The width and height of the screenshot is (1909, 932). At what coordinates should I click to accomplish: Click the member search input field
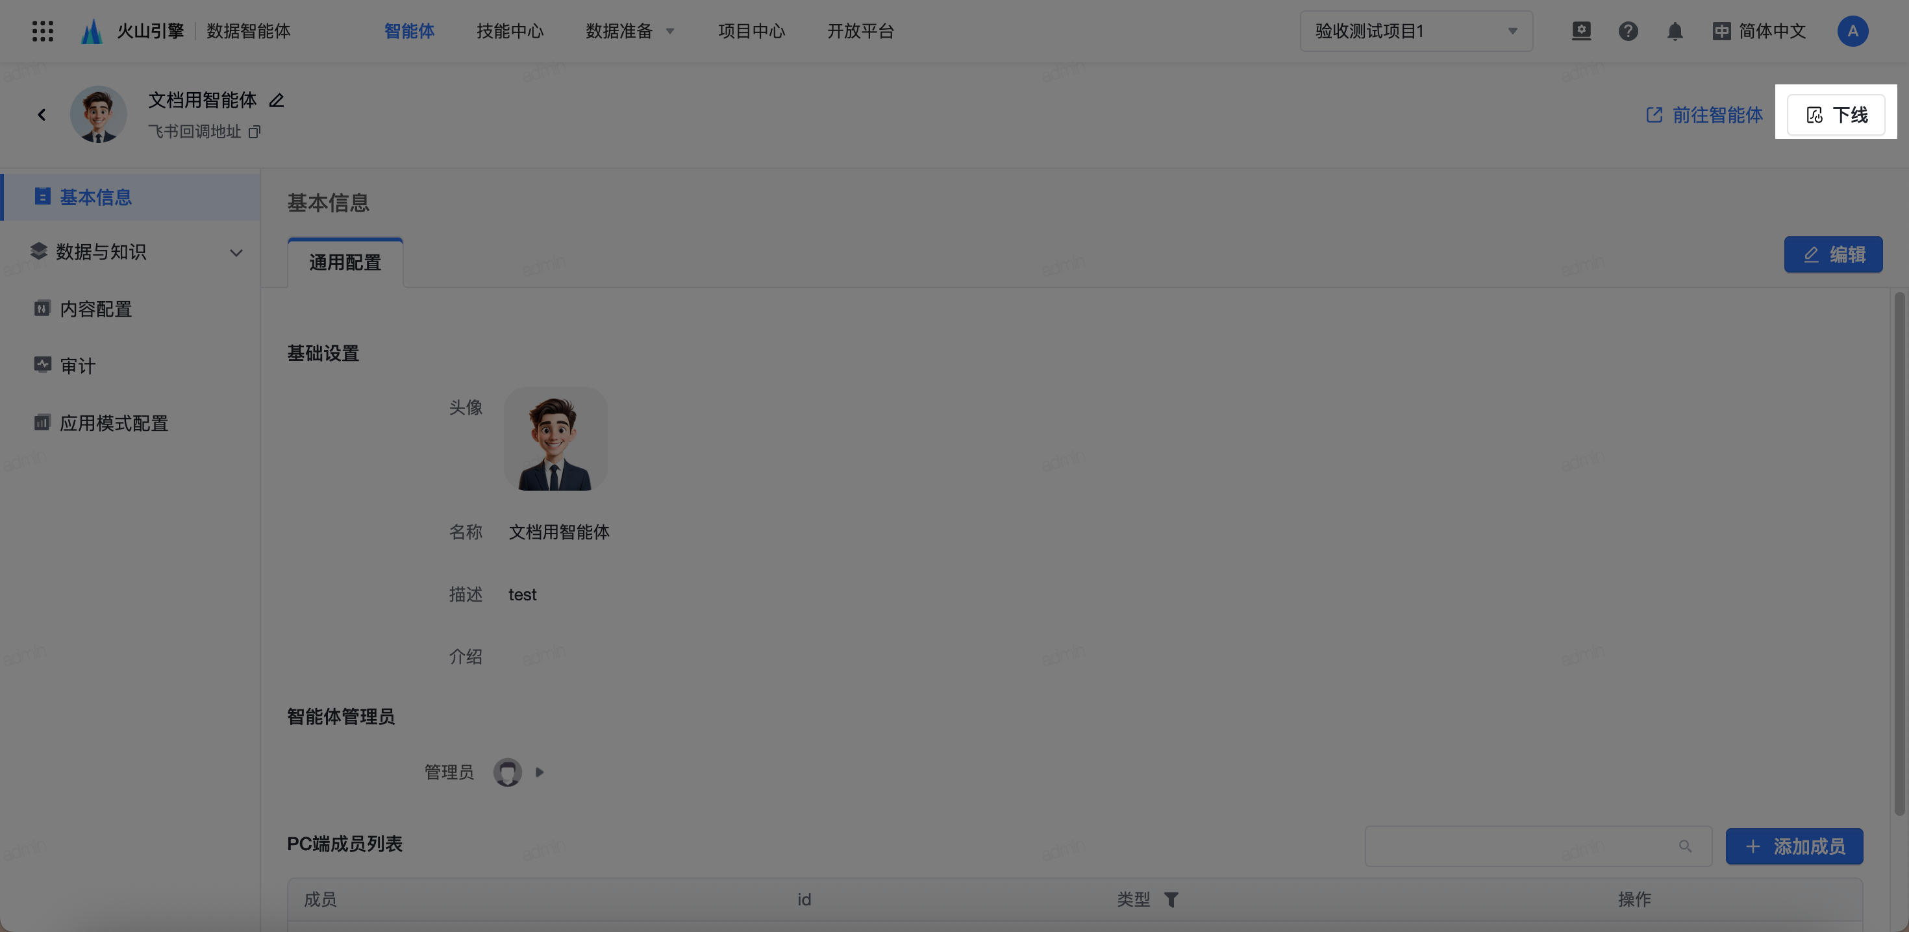pos(1538,846)
